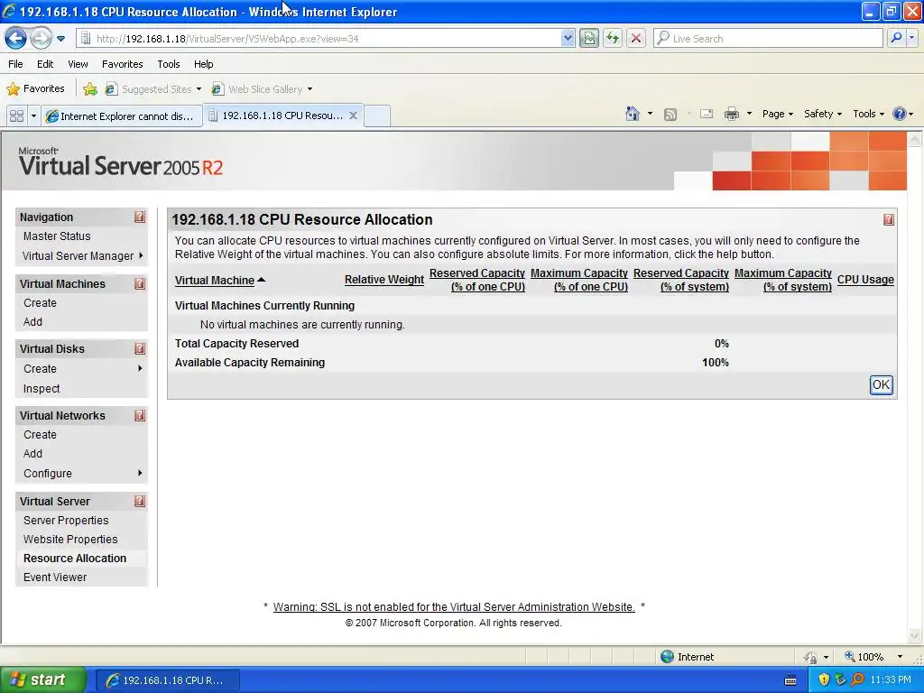Sort by Virtual Machine column header

pyautogui.click(x=215, y=281)
